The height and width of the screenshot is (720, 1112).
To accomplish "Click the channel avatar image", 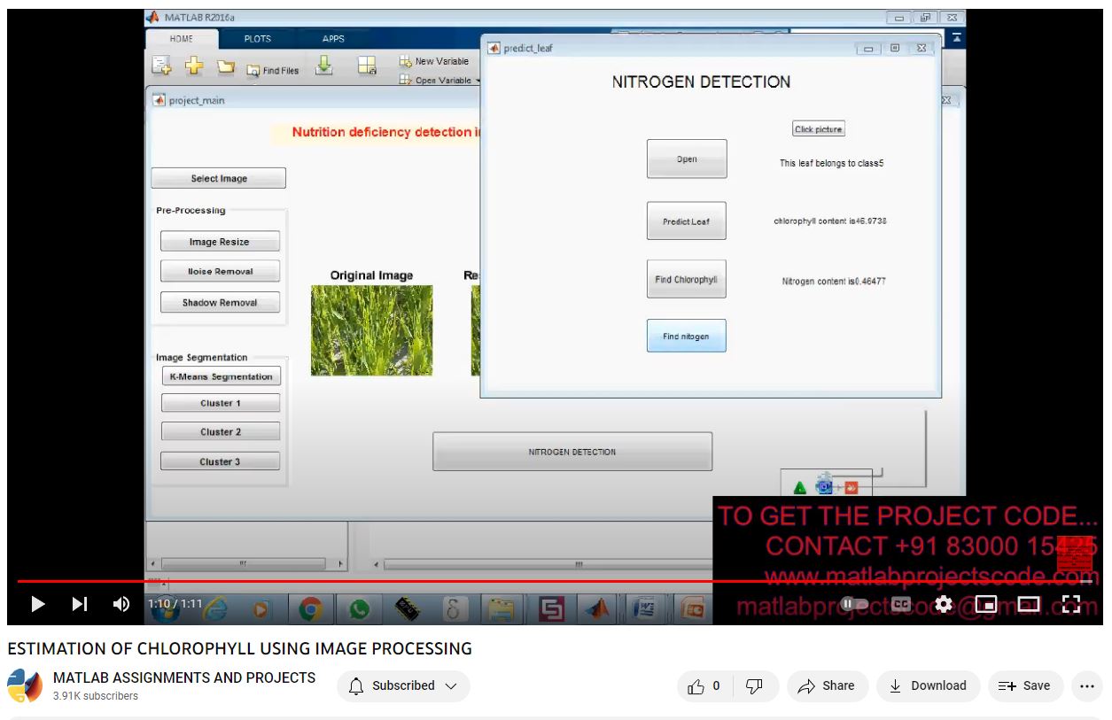I will 25,686.
